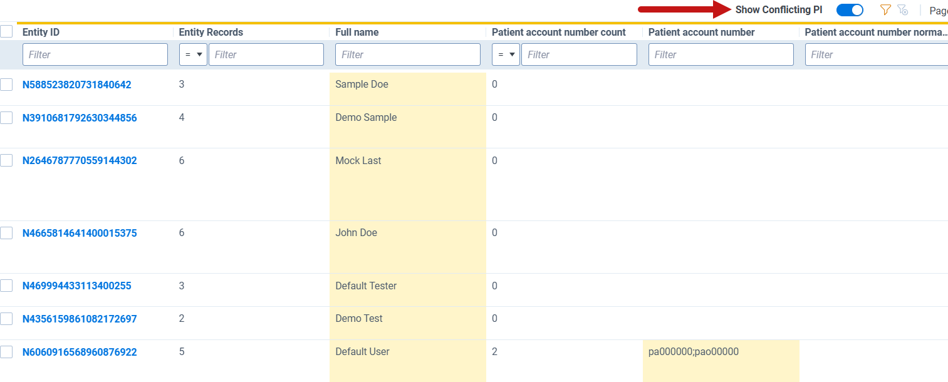Select the row checkbox for N588523820731840642
The image size is (948, 382).
(x=6, y=85)
